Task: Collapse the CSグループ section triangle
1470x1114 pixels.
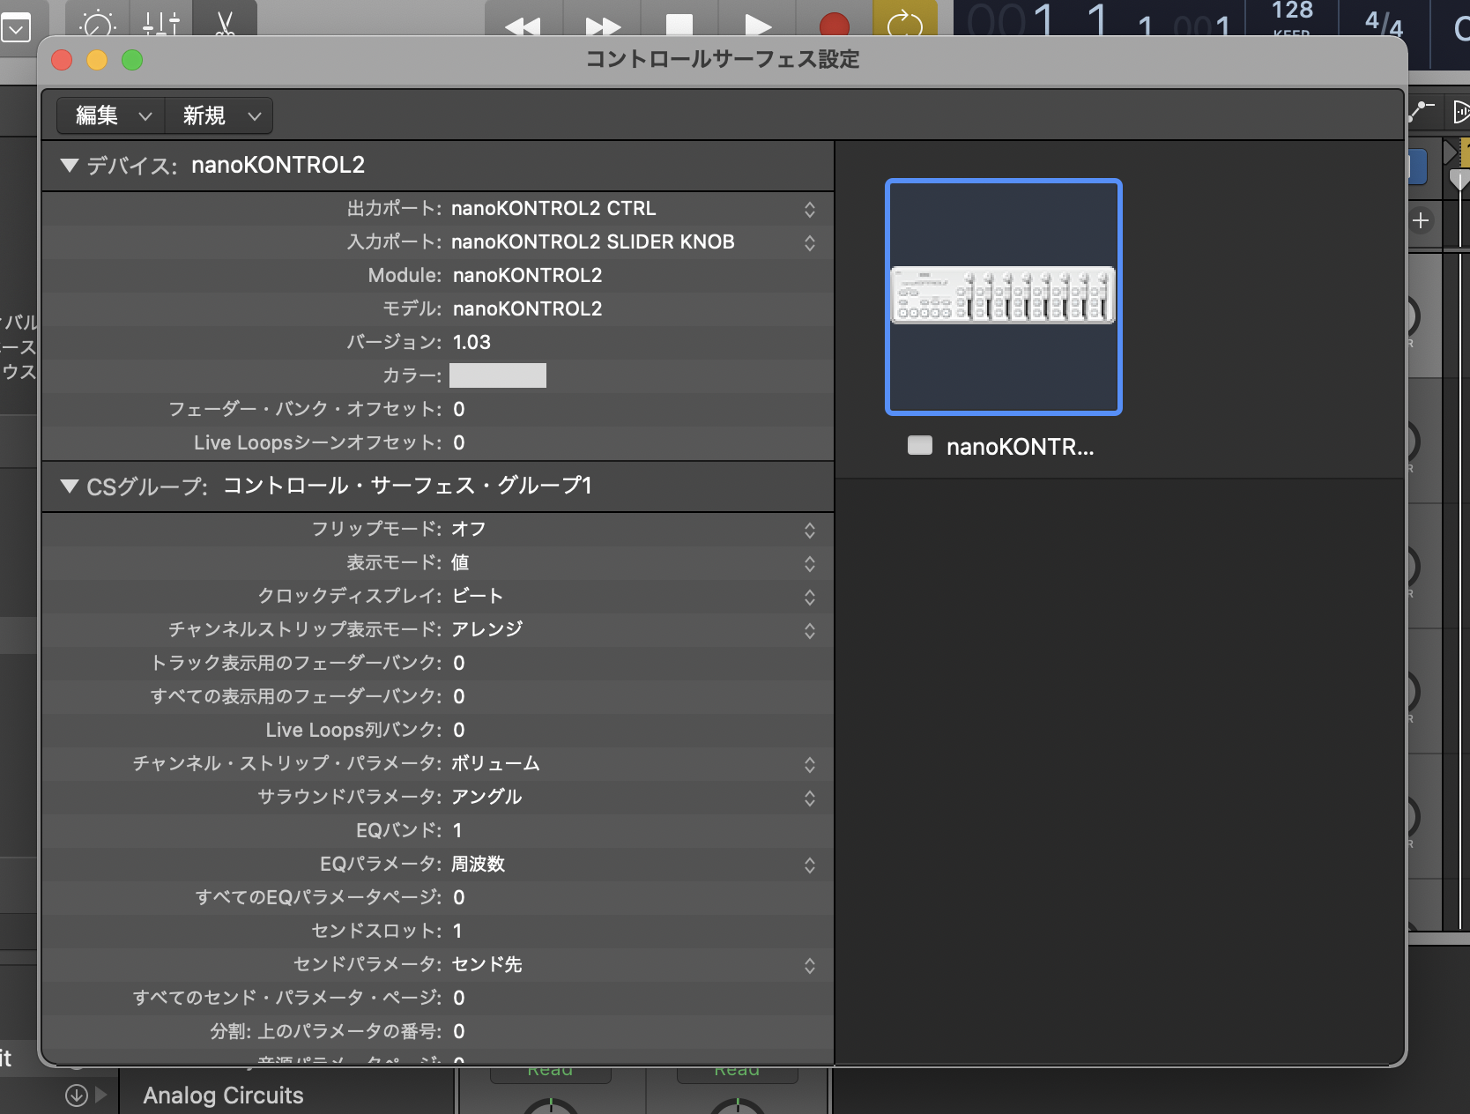Action: [70, 486]
